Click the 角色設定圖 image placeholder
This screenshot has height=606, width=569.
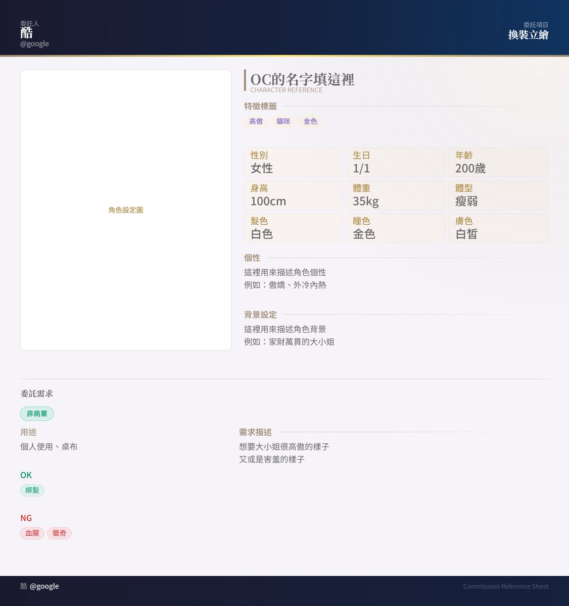pos(126,210)
